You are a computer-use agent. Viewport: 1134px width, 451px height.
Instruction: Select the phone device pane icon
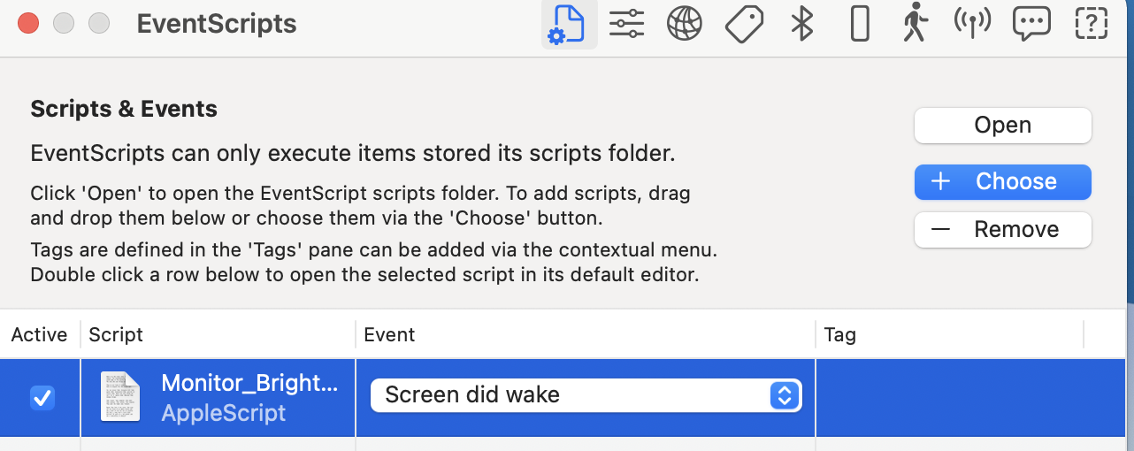[859, 24]
